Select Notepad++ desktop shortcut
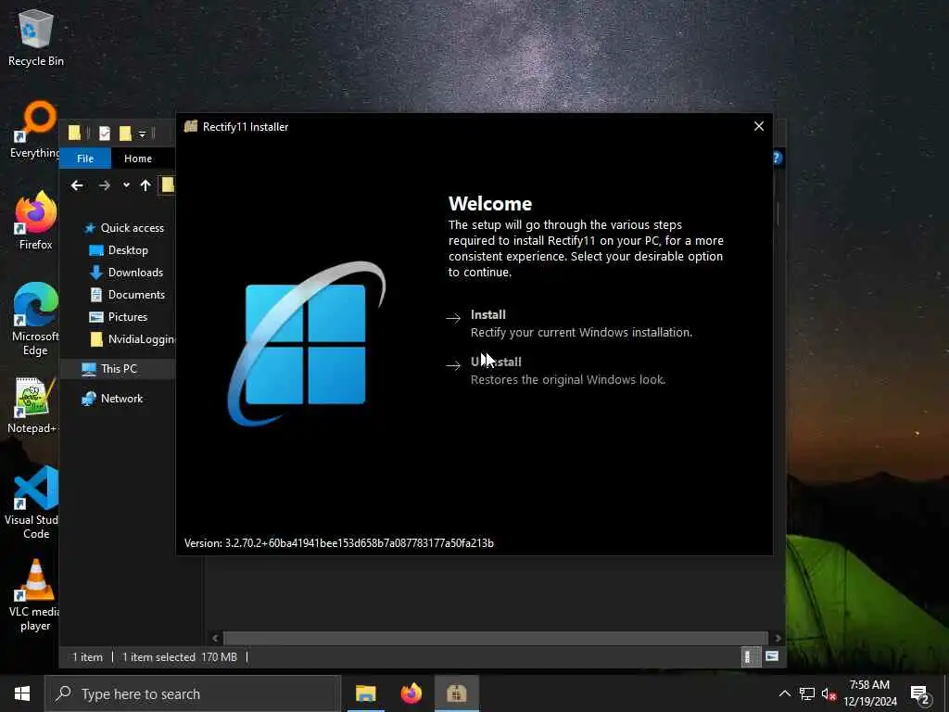The image size is (949, 712). (32, 405)
